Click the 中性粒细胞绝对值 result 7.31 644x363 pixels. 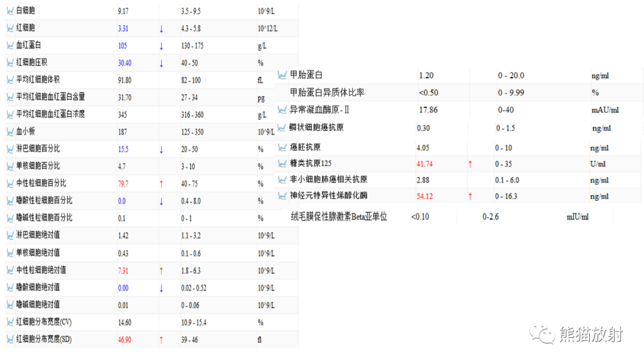pos(123,271)
